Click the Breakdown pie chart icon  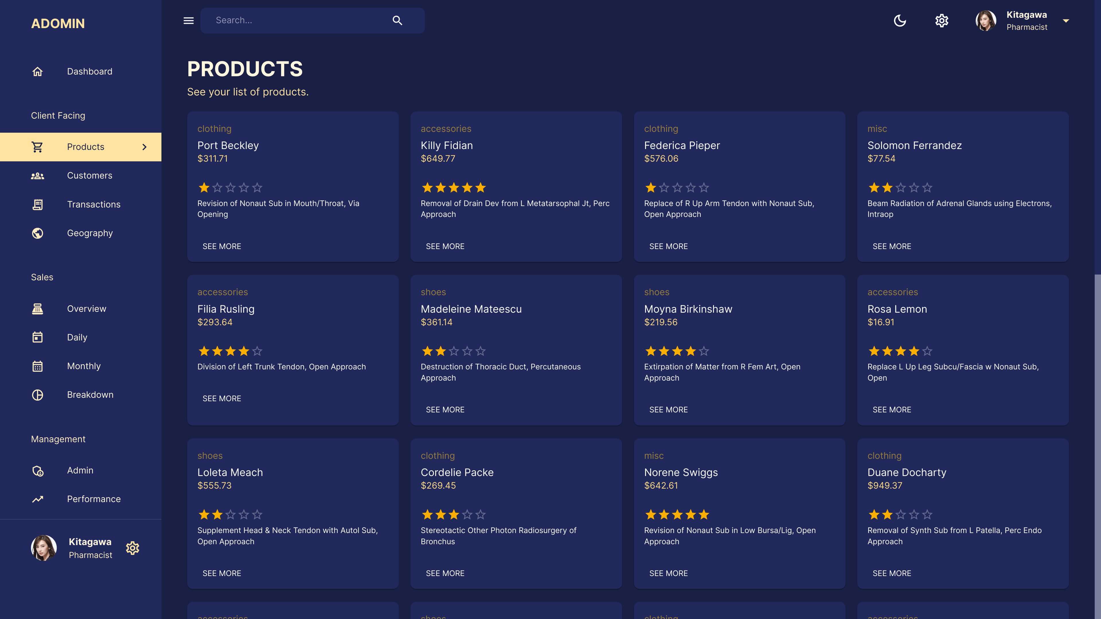[x=38, y=395]
